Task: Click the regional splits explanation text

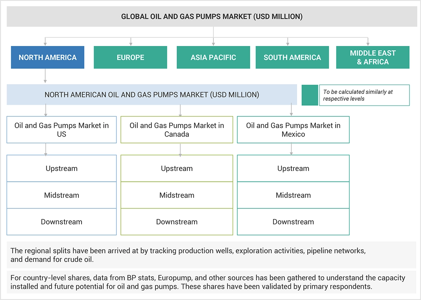Action: click(188, 255)
